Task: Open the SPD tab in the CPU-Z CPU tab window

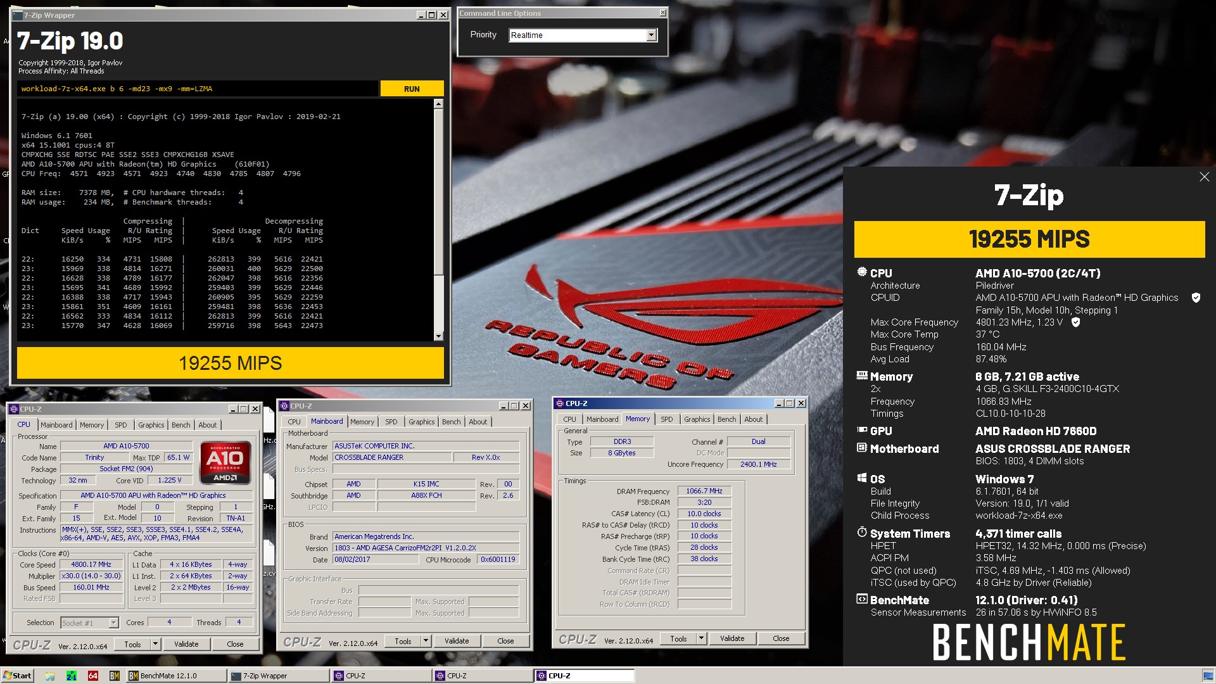Action: point(120,425)
